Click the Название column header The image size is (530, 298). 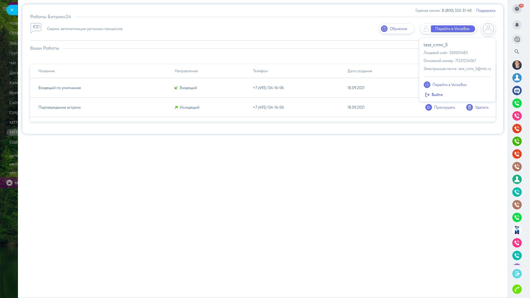tap(46, 71)
